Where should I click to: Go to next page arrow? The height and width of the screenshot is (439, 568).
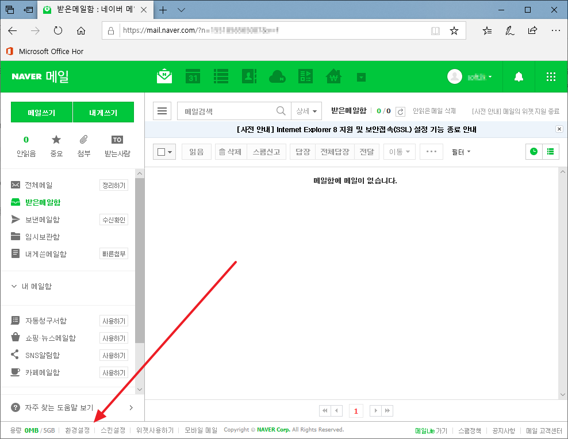[x=375, y=411]
